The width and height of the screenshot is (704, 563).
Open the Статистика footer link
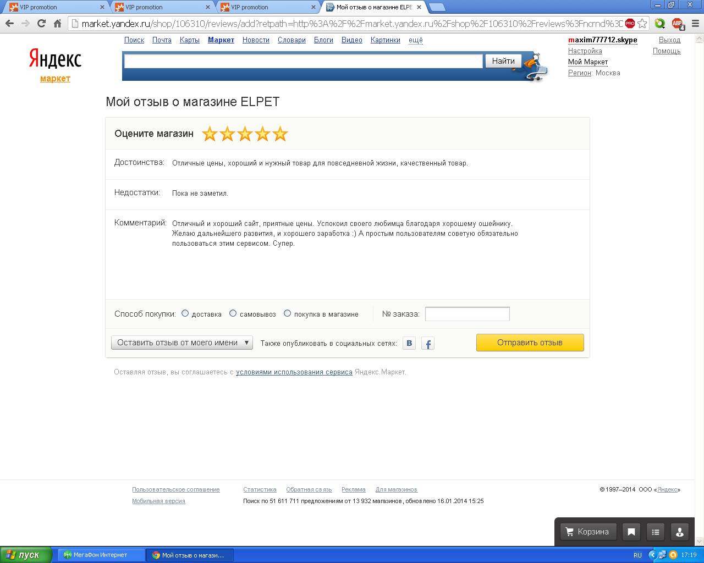coord(260,489)
